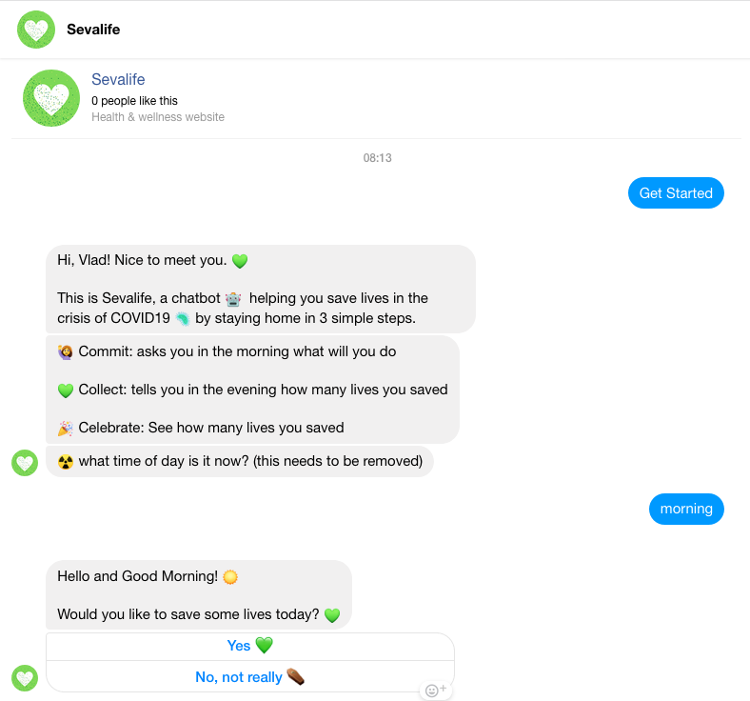The height and width of the screenshot is (701, 750).
Task: Click the Health & wellness website category text
Action: click(158, 117)
